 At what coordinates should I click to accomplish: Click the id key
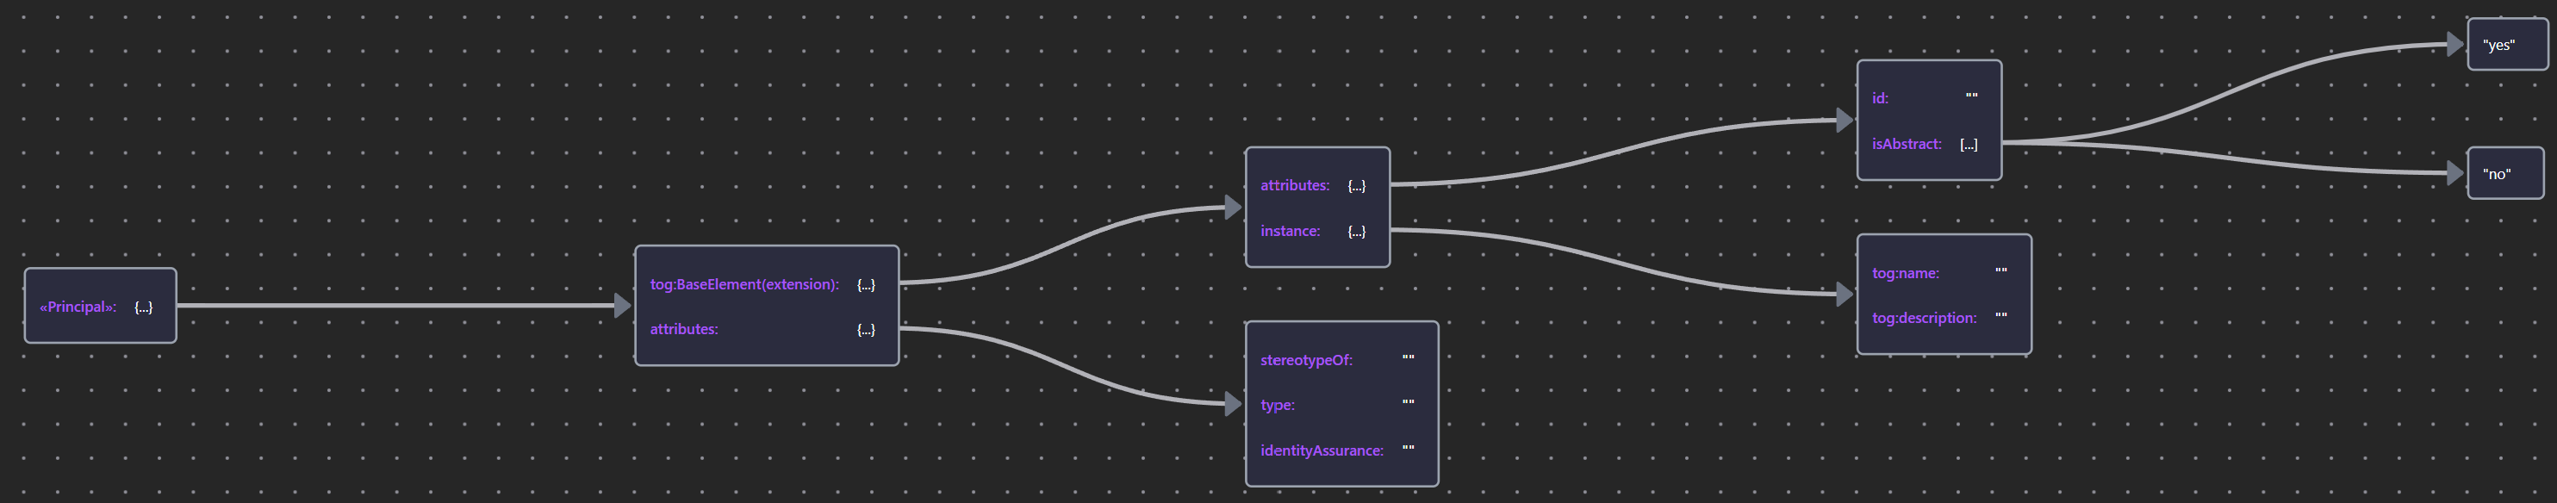point(1880,98)
